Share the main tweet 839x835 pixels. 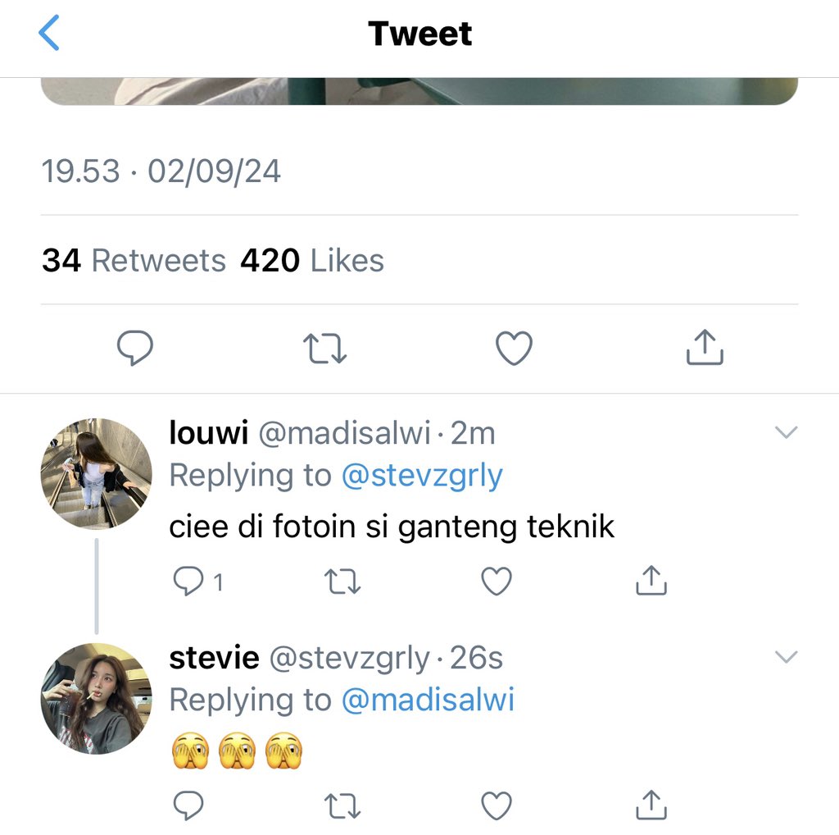pyautogui.click(x=705, y=347)
